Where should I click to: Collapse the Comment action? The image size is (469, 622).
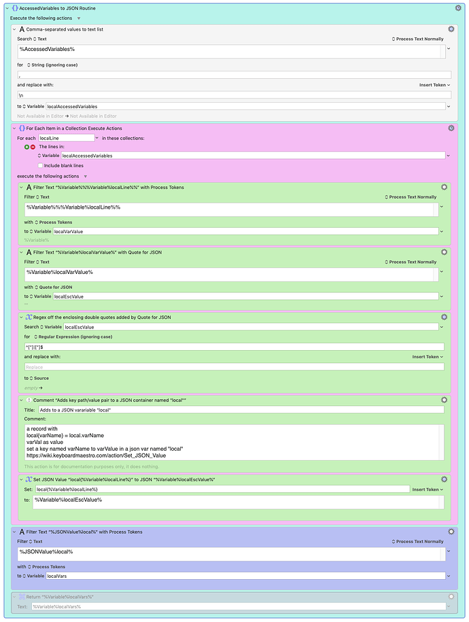tap(22, 400)
